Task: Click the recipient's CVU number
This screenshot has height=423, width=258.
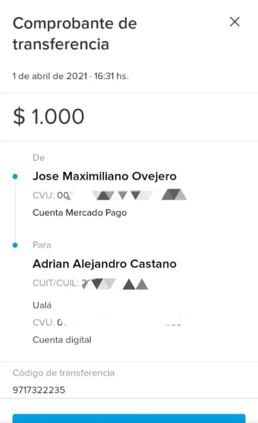Action: (x=107, y=322)
